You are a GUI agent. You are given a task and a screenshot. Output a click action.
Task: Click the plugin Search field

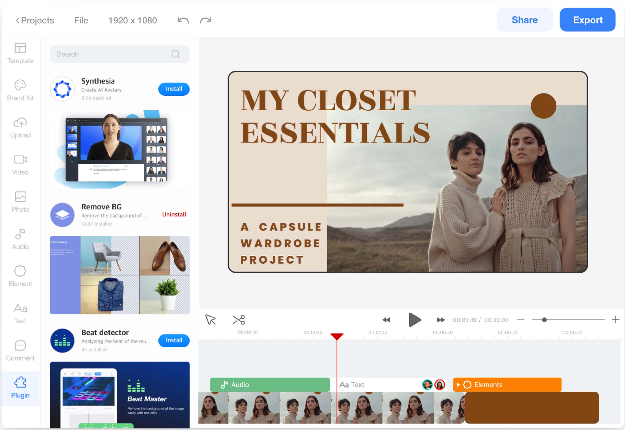[120, 54]
